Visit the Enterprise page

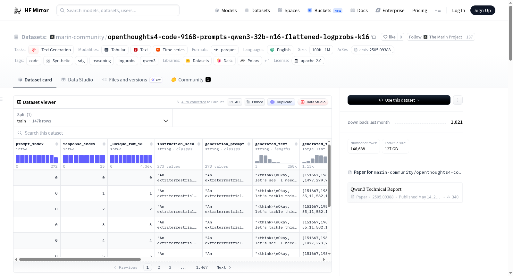click(390, 11)
